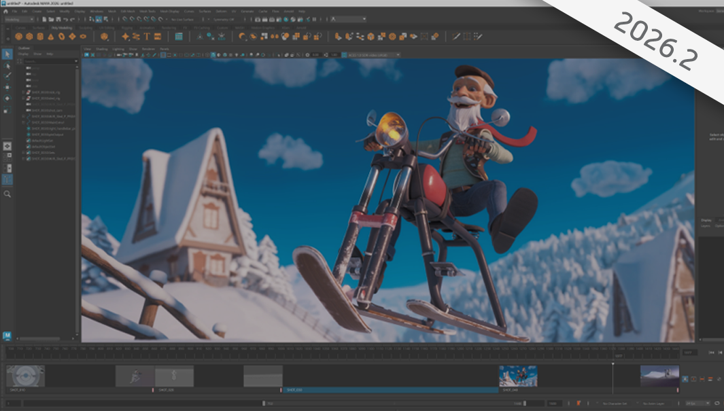Toggle playback looping icon at bottom right

coord(717,403)
